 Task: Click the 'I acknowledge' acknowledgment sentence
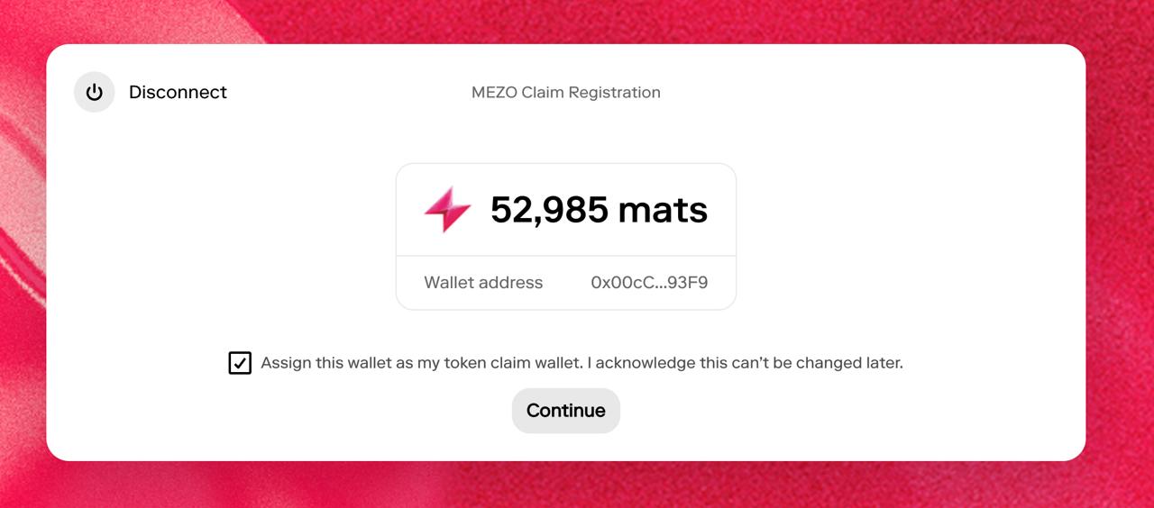(x=748, y=363)
